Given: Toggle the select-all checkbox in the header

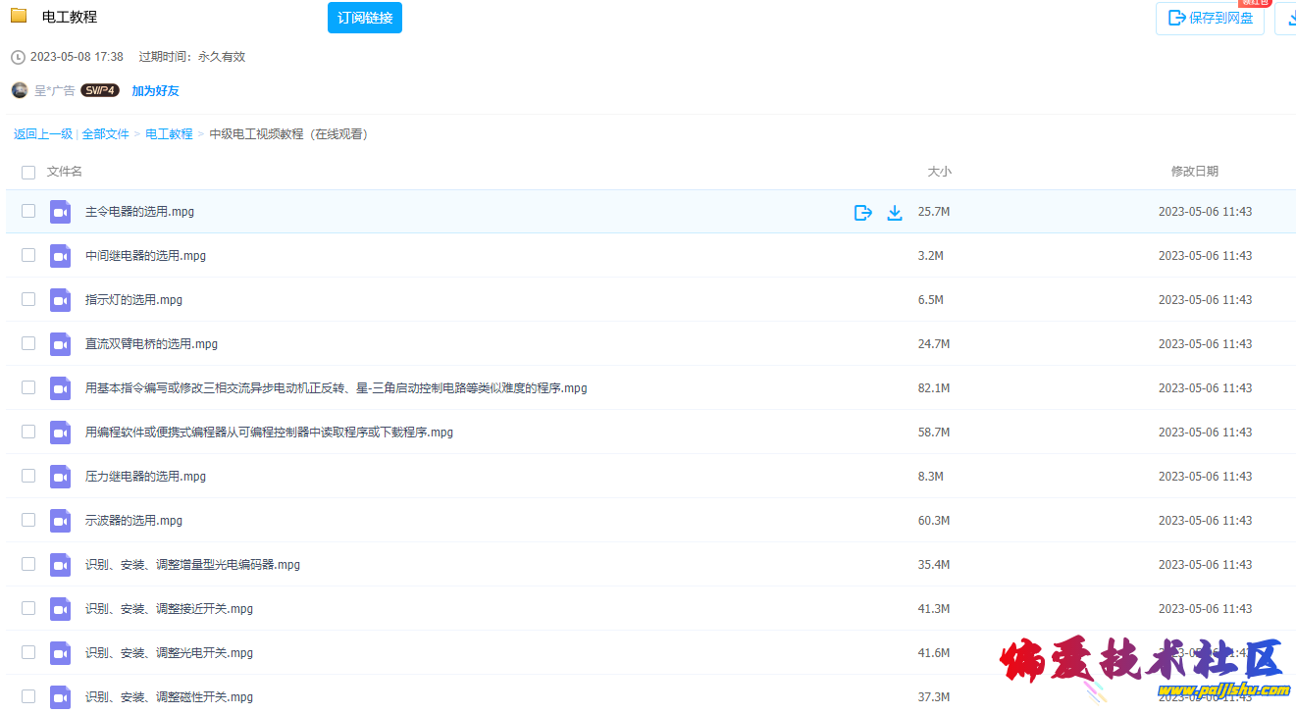Looking at the screenshot, I should coord(27,172).
